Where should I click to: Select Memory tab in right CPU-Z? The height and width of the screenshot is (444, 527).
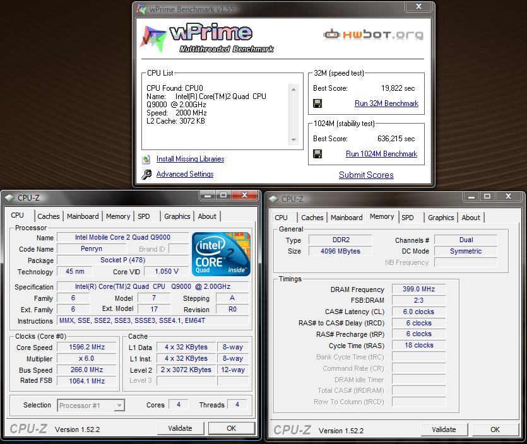pyautogui.click(x=382, y=216)
